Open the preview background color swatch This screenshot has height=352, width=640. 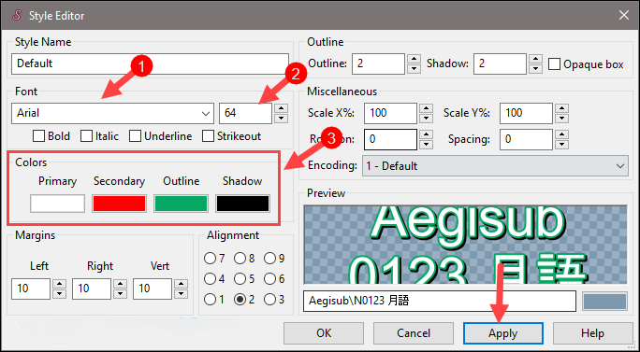[604, 302]
